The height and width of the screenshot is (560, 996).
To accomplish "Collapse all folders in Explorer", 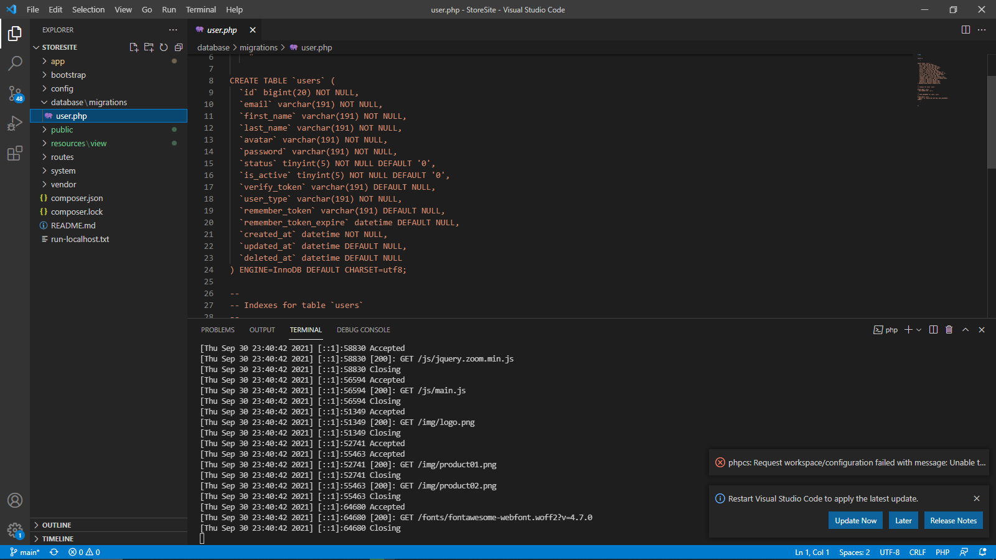I will [179, 47].
